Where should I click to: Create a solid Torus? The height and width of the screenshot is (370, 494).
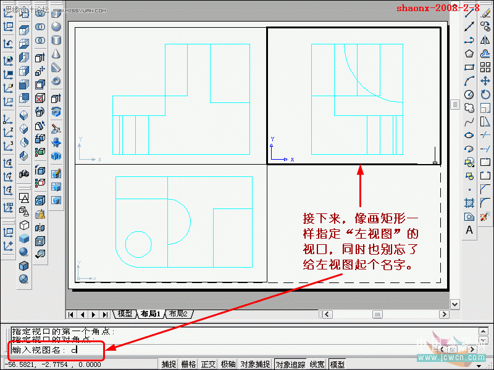point(56,81)
